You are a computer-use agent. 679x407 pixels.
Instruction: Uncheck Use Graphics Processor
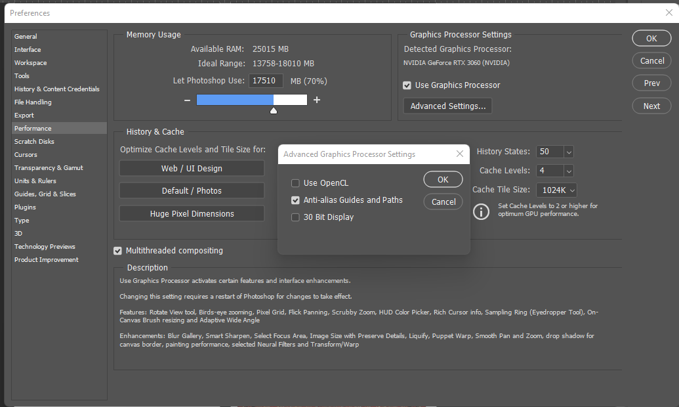tap(407, 85)
